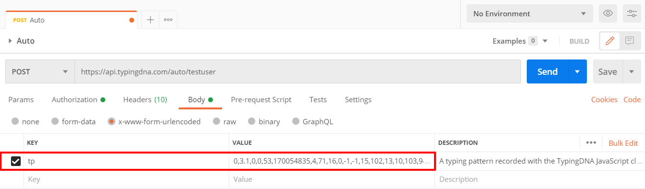Open the No Environment dropdown
The height and width of the screenshot is (189, 645).
coord(530,13)
